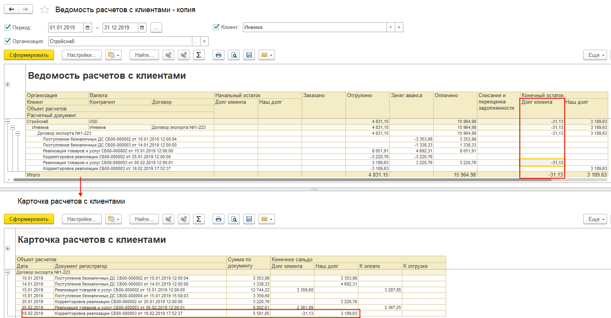Open print preview in Ведомость toolbar
The width and height of the screenshot is (611, 318).
[234, 55]
